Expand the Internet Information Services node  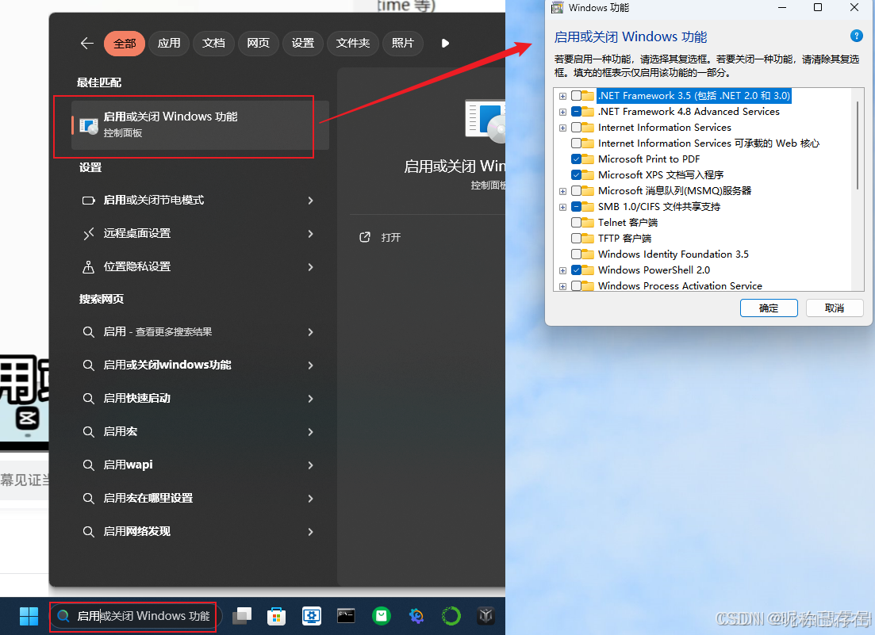pyautogui.click(x=562, y=128)
